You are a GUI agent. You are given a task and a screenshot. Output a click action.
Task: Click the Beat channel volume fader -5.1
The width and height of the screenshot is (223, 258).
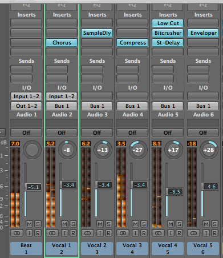tap(33, 187)
